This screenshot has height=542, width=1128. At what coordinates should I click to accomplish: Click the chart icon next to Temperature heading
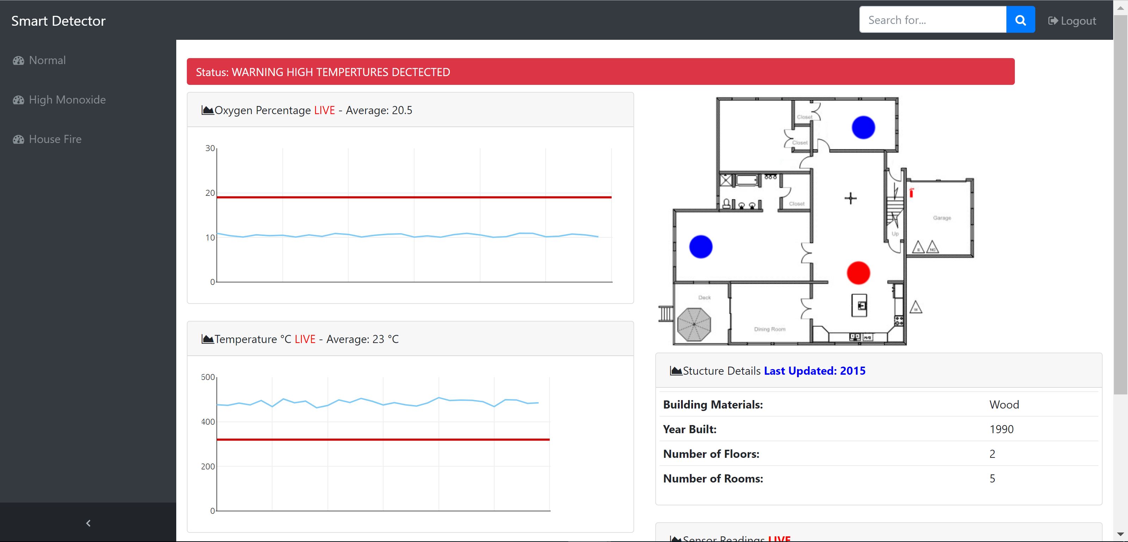click(x=207, y=339)
